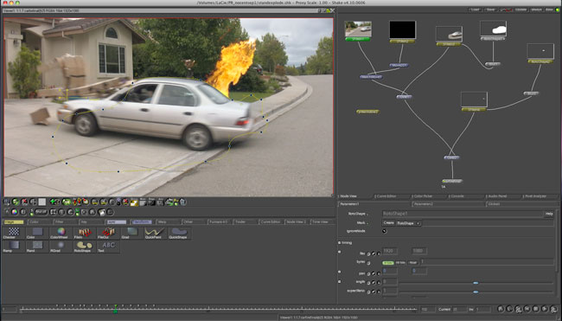This screenshot has height=321, width=562.
Task: Click the Save button
Action: [x=490, y=10]
